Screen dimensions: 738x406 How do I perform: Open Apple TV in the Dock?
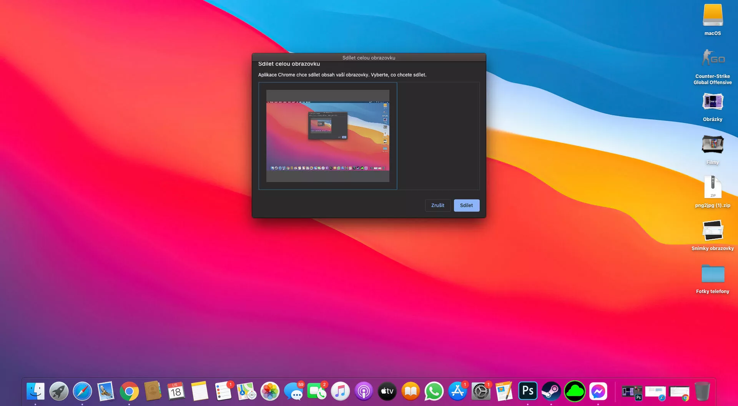click(x=387, y=391)
